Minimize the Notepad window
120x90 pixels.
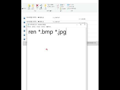click(x=77, y=24)
